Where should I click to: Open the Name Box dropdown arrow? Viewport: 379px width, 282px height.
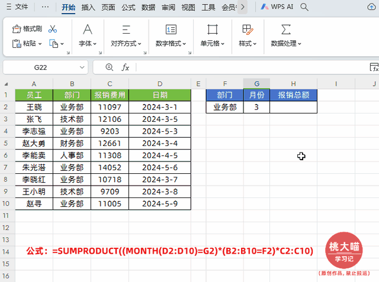[82, 67]
